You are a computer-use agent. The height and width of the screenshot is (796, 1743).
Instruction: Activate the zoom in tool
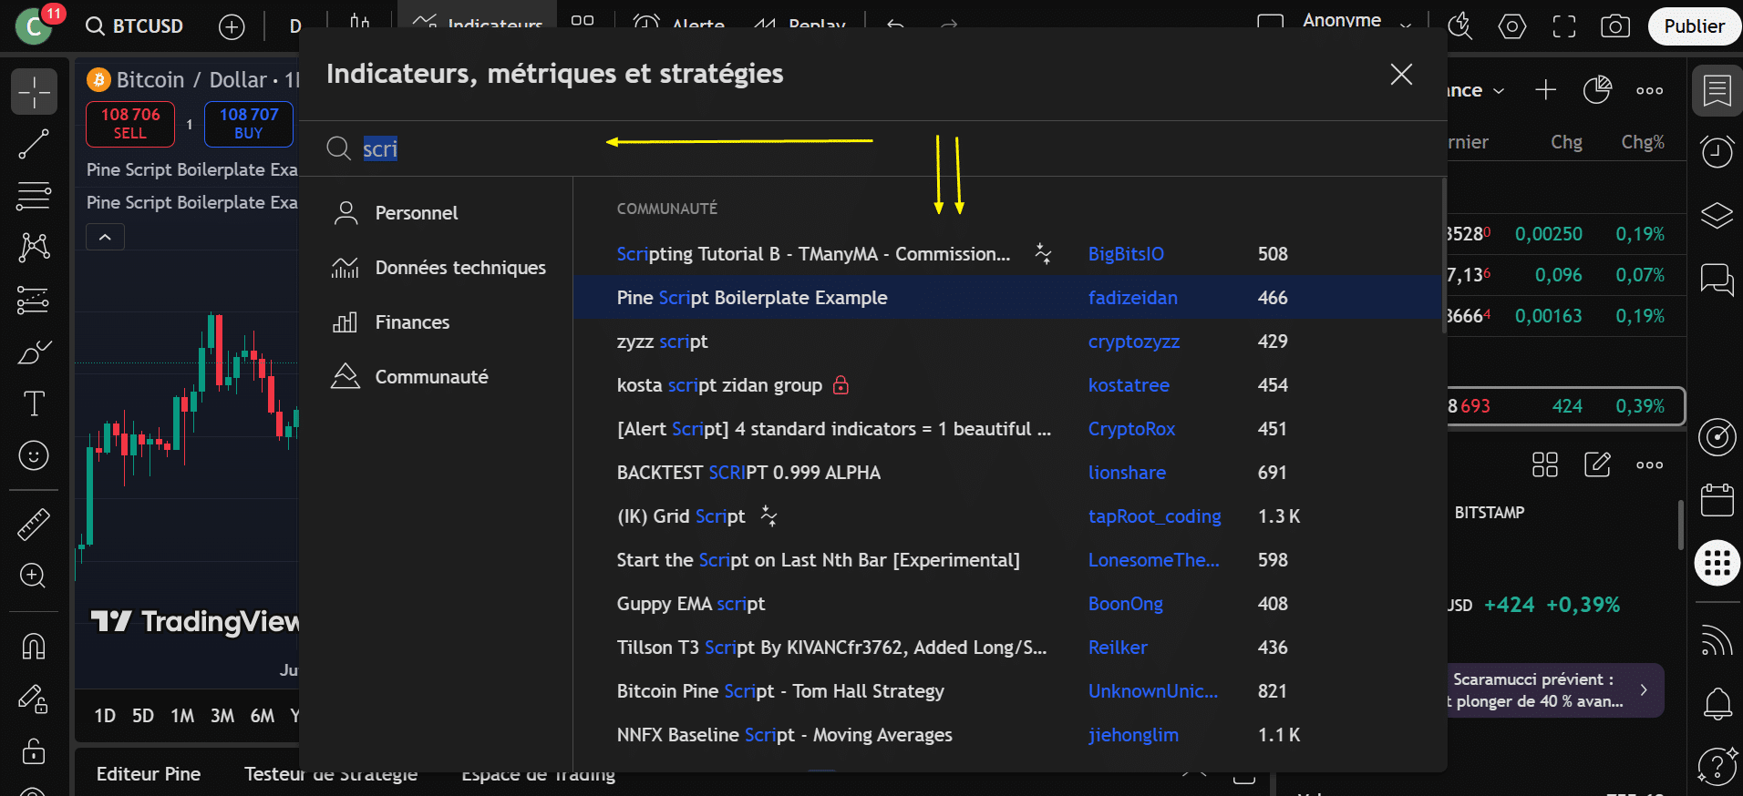point(34,576)
